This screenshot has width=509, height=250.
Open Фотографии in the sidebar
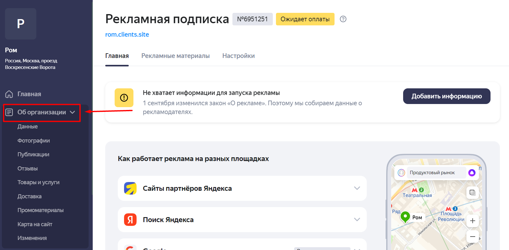click(34, 141)
